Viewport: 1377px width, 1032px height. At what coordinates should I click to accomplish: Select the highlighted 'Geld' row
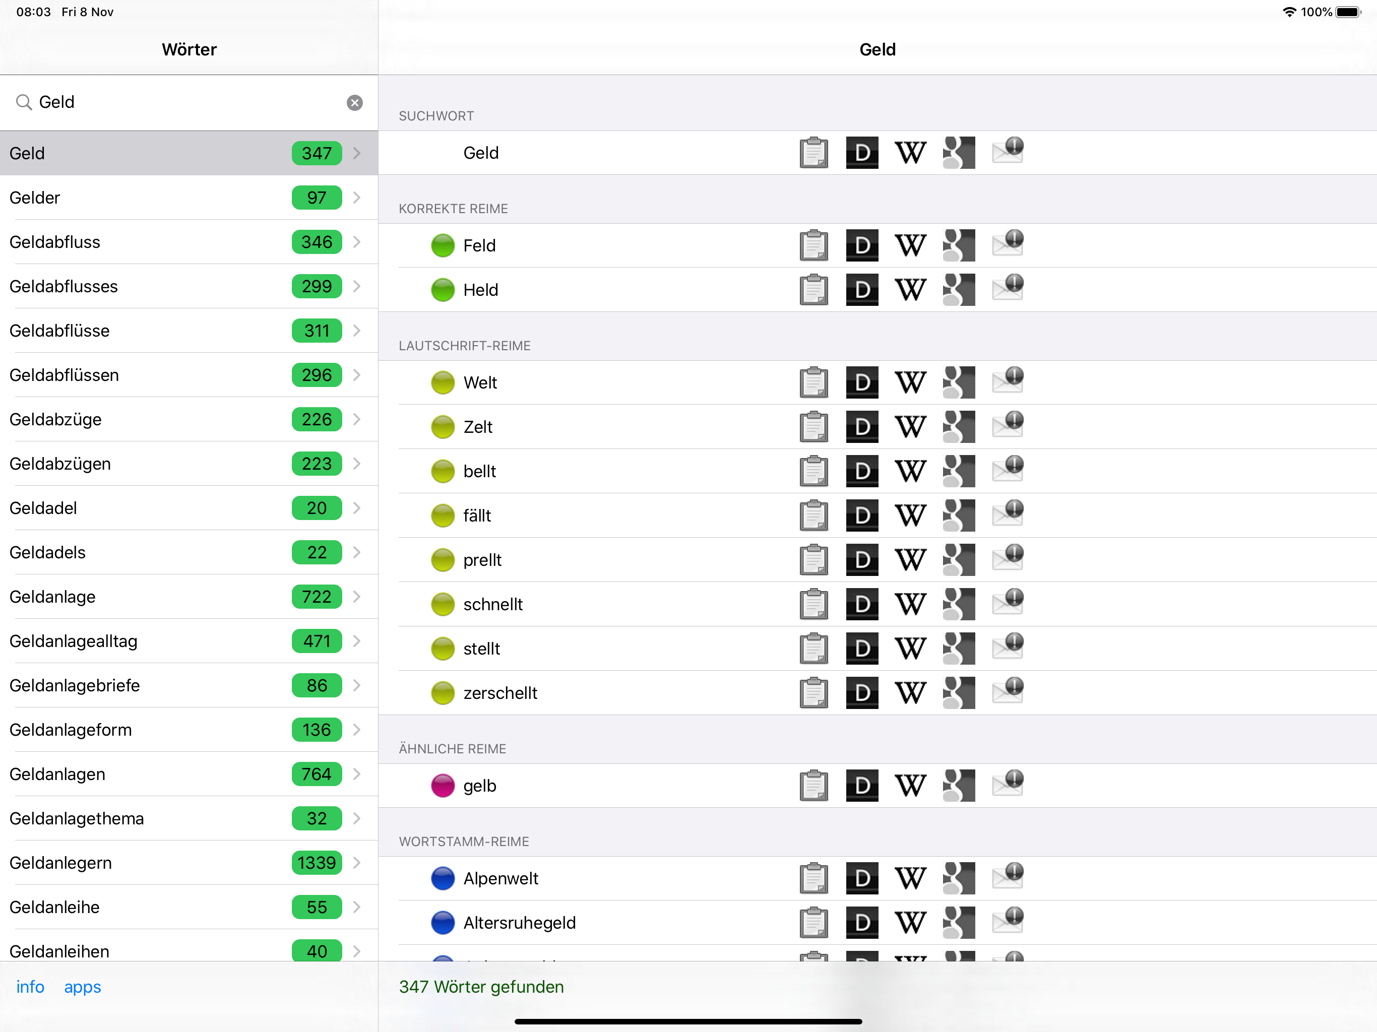point(189,153)
